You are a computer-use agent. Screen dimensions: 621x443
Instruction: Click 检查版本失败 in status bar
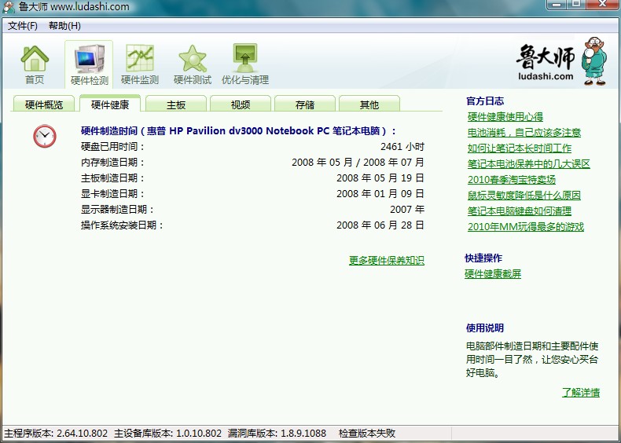point(367,433)
